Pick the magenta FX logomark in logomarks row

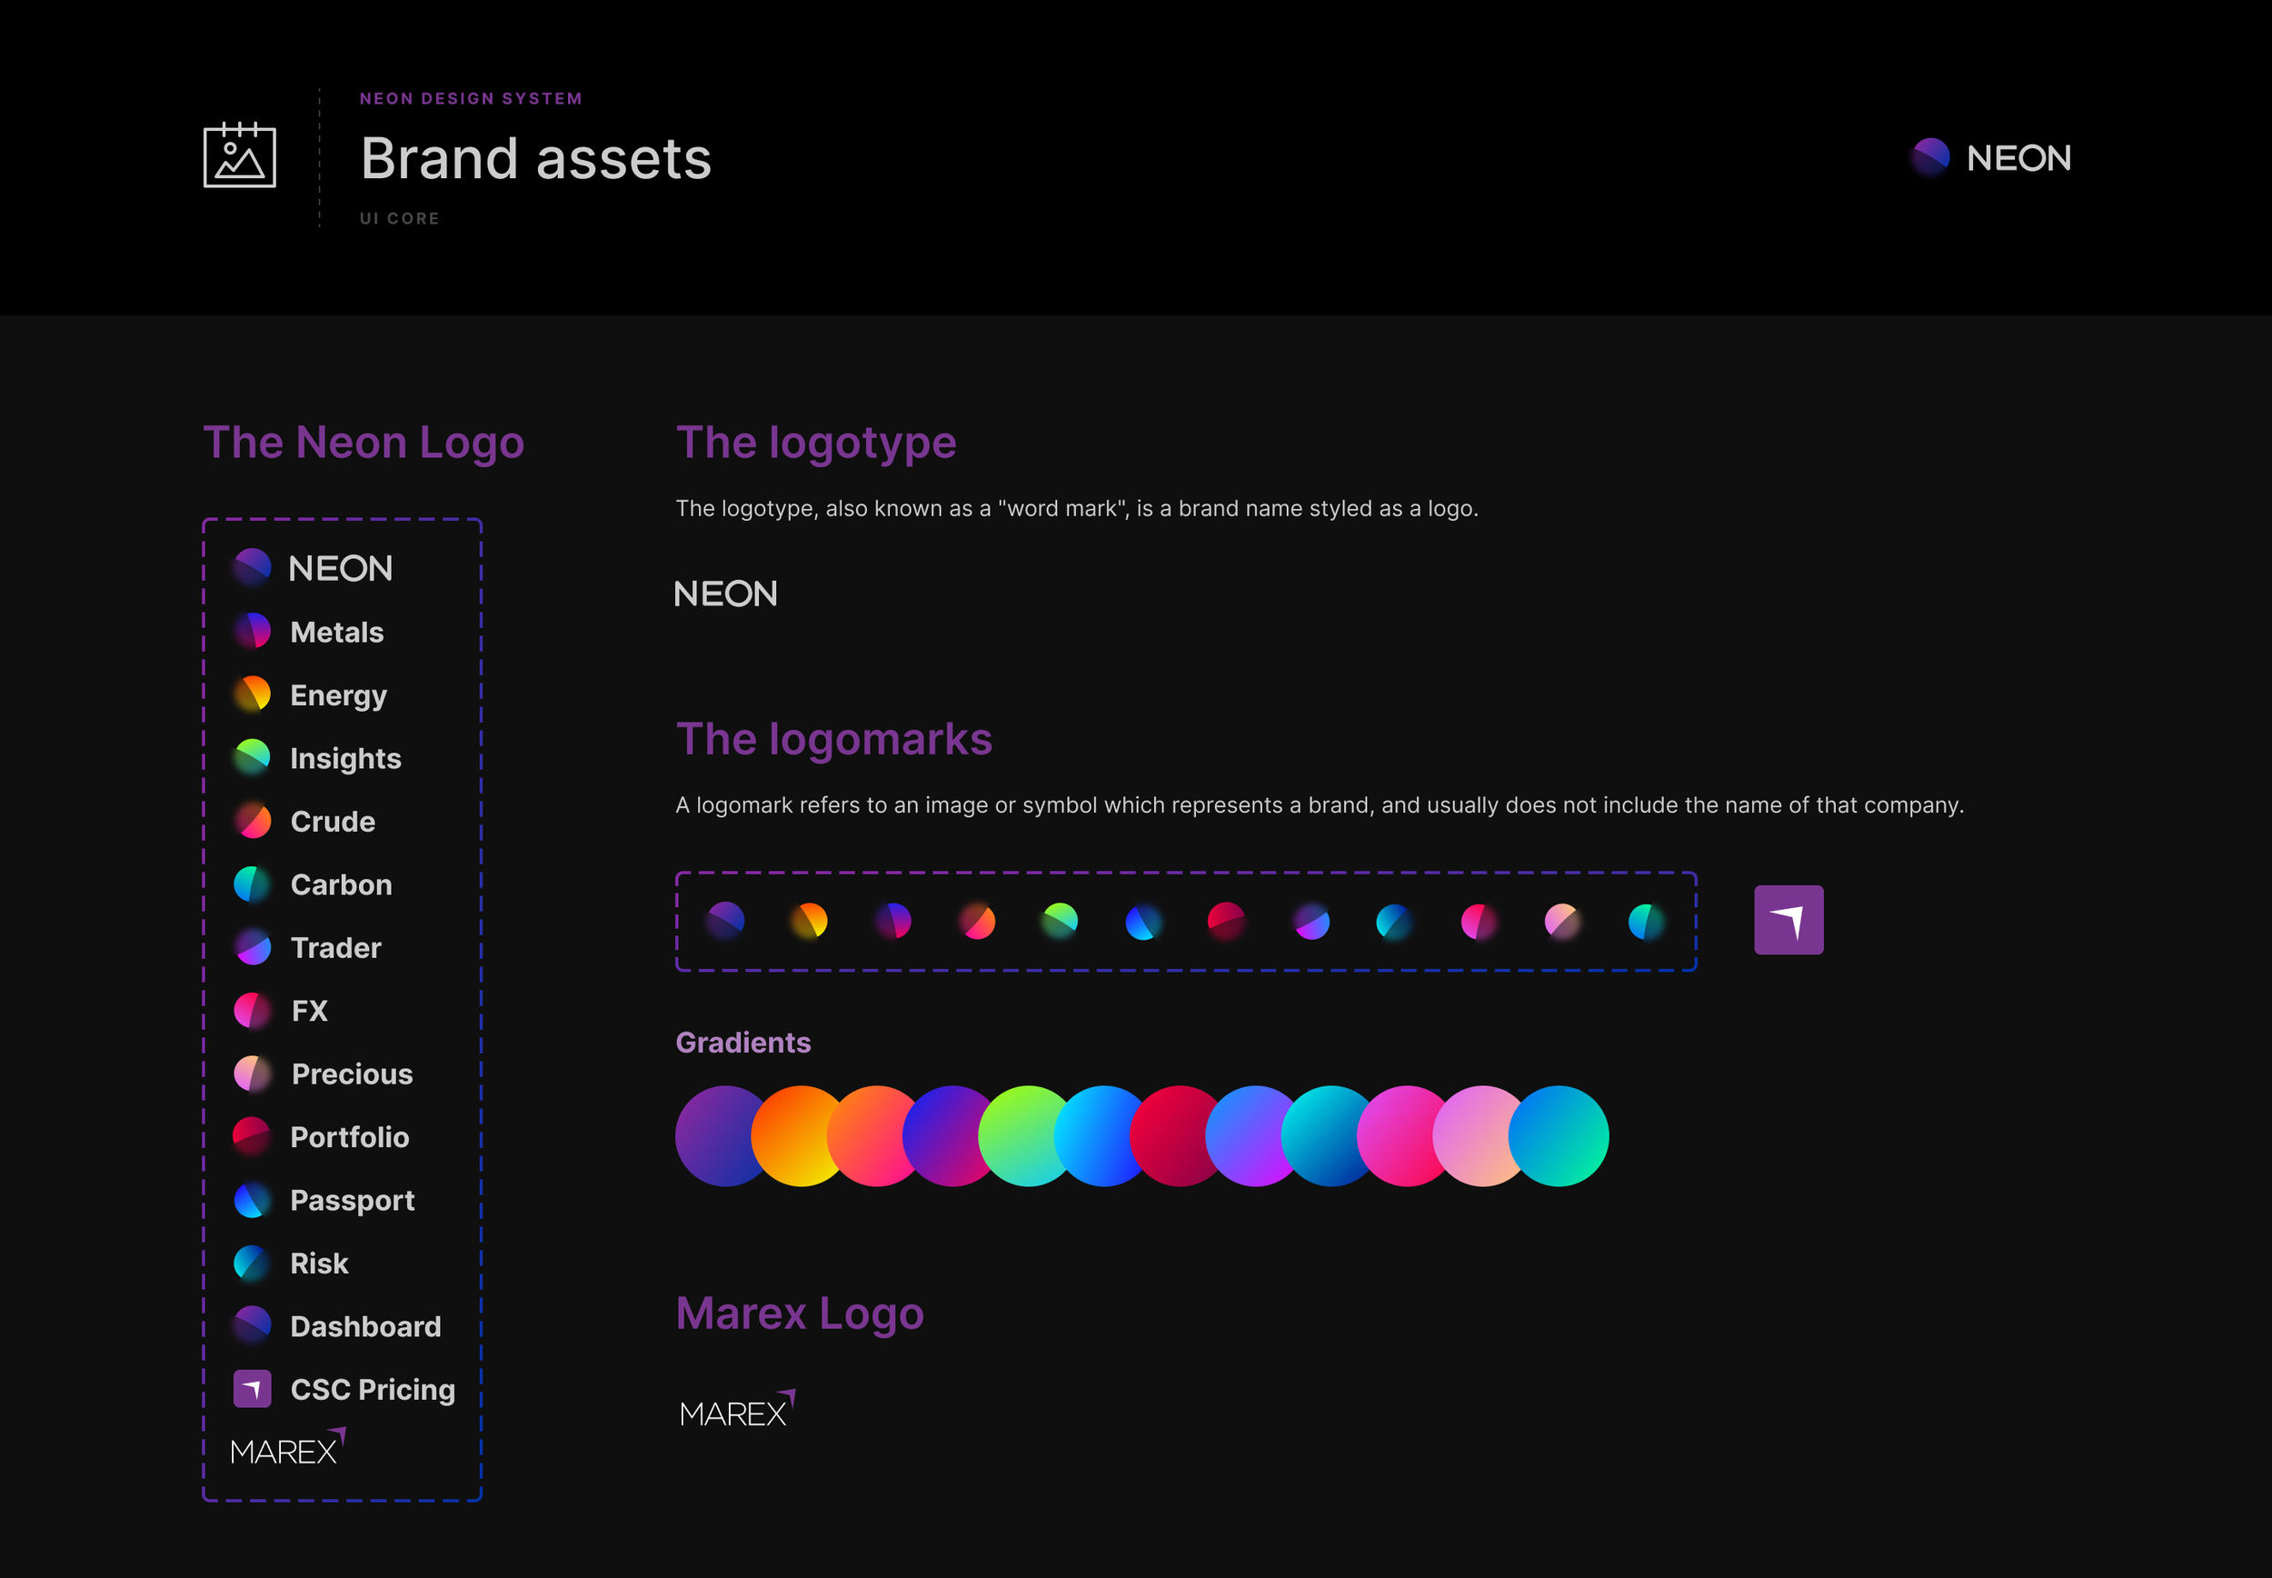[1479, 921]
